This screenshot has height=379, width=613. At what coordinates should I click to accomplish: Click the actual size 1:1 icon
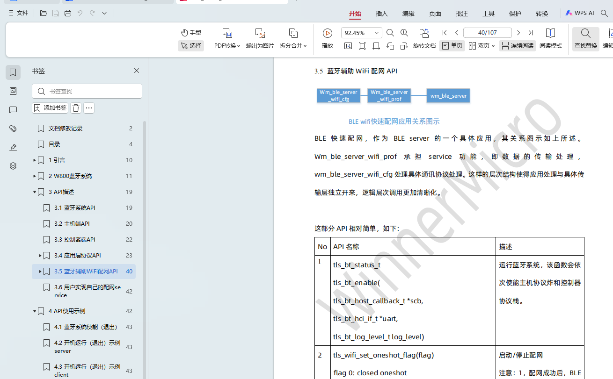(348, 46)
